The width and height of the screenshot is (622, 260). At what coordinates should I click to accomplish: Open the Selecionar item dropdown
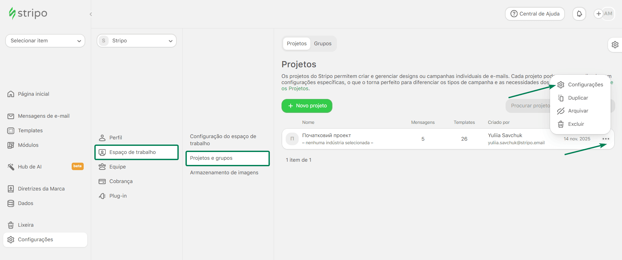(x=45, y=41)
